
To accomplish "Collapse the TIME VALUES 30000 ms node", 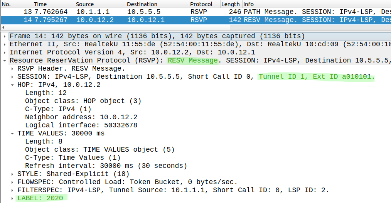I will click(12, 134).
